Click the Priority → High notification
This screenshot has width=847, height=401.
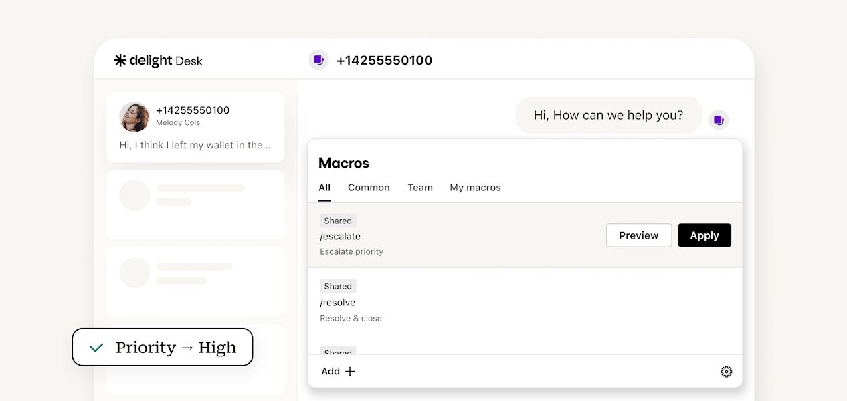pyautogui.click(x=163, y=347)
